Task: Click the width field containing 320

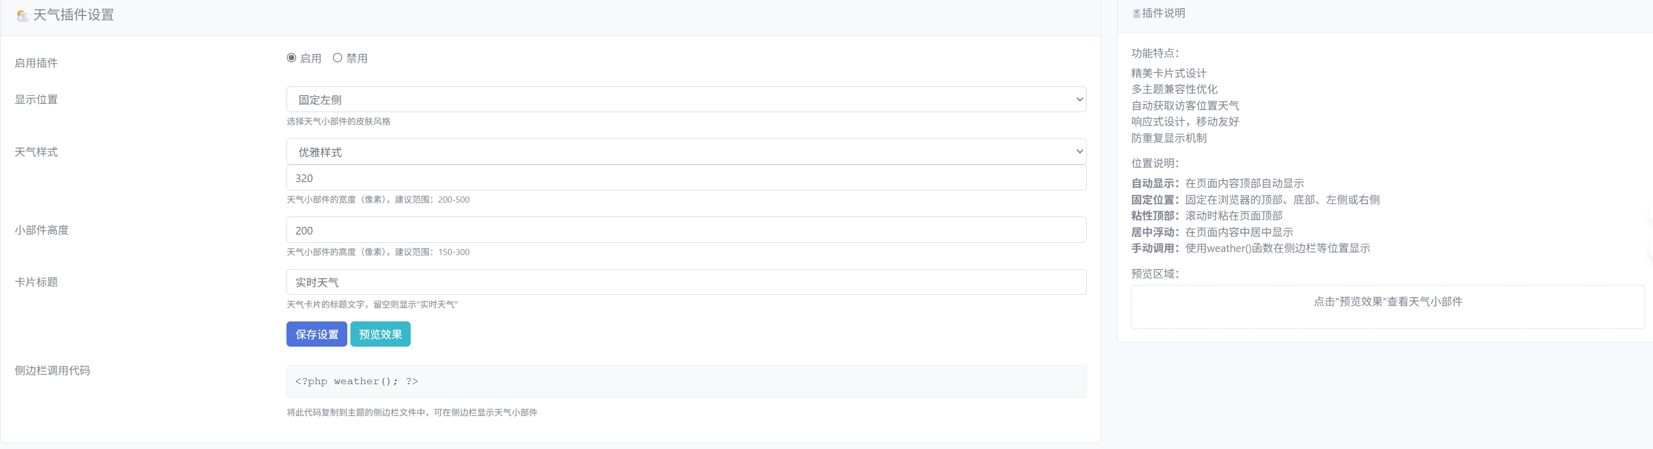Action: 685,177
